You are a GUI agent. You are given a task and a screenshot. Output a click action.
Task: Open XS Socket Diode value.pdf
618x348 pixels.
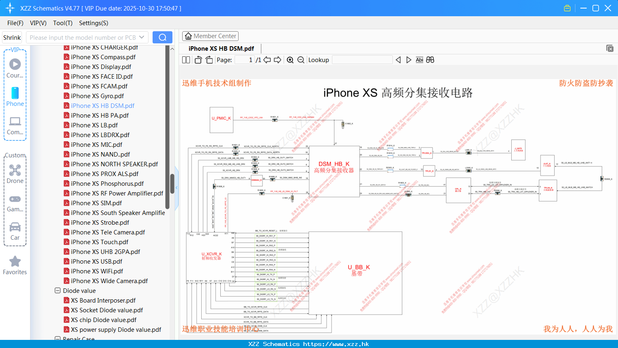pyautogui.click(x=107, y=310)
